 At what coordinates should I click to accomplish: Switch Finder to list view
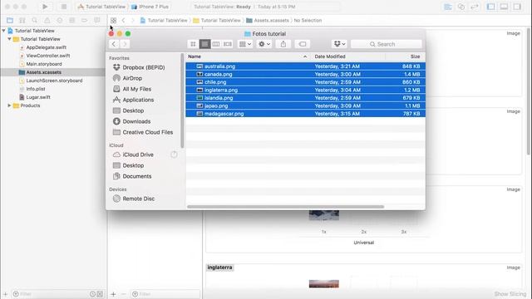(204, 44)
